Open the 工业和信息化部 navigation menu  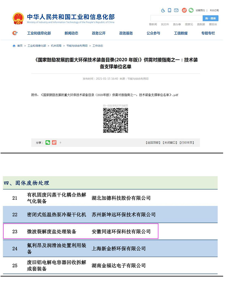pyautogui.click(x=39, y=33)
